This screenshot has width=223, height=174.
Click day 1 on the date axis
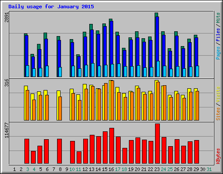14,169
